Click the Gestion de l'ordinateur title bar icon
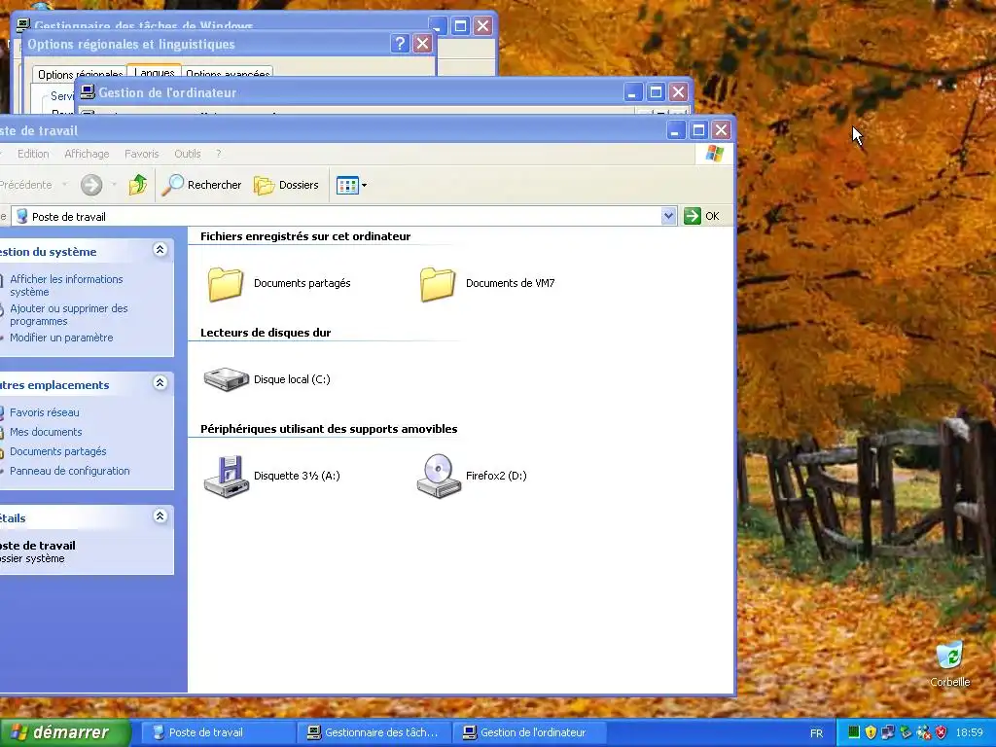The image size is (996, 747). click(x=88, y=92)
